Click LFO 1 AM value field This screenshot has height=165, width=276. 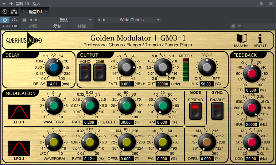163,122
